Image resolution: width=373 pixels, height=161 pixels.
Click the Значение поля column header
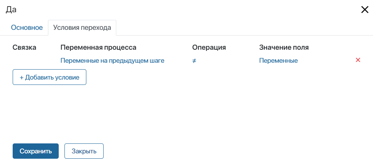[x=284, y=47]
